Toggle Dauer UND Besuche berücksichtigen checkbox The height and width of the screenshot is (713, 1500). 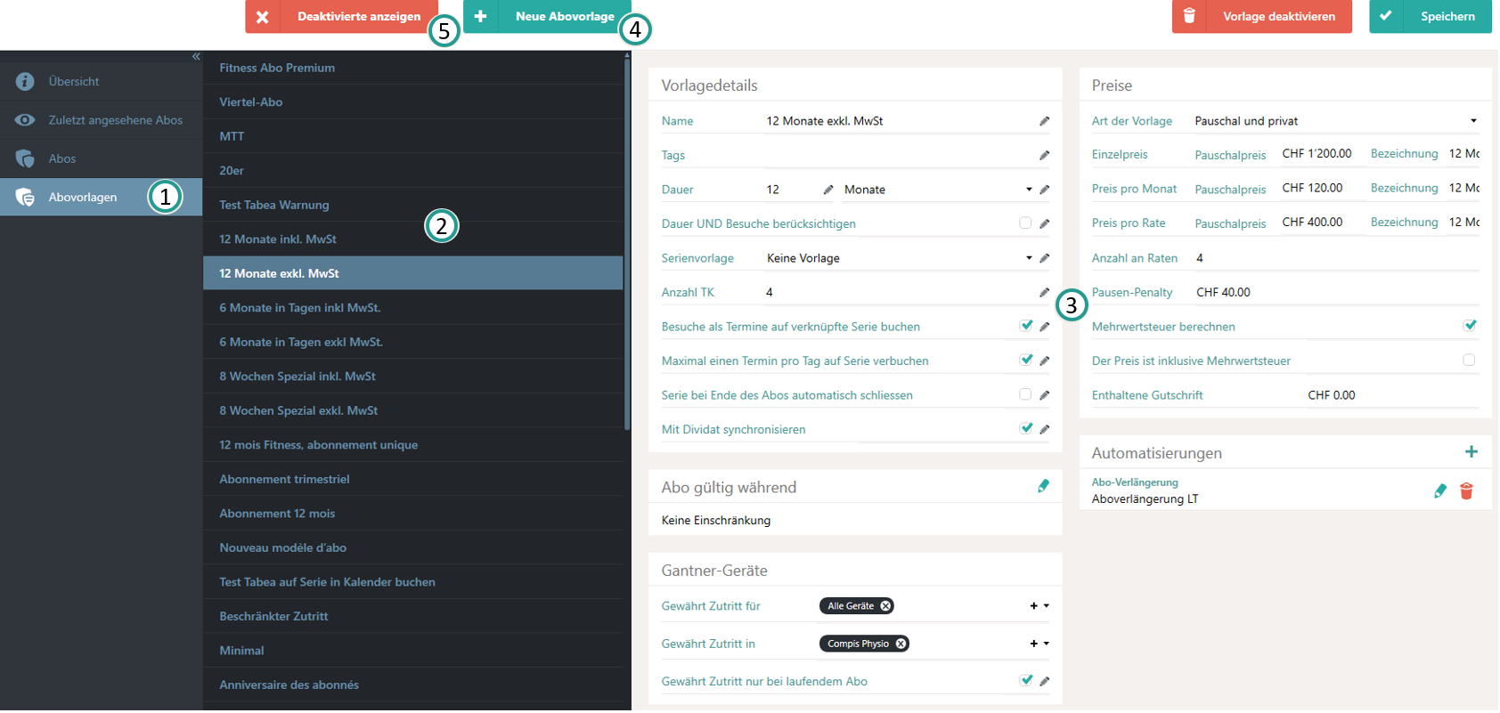pyautogui.click(x=1025, y=223)
